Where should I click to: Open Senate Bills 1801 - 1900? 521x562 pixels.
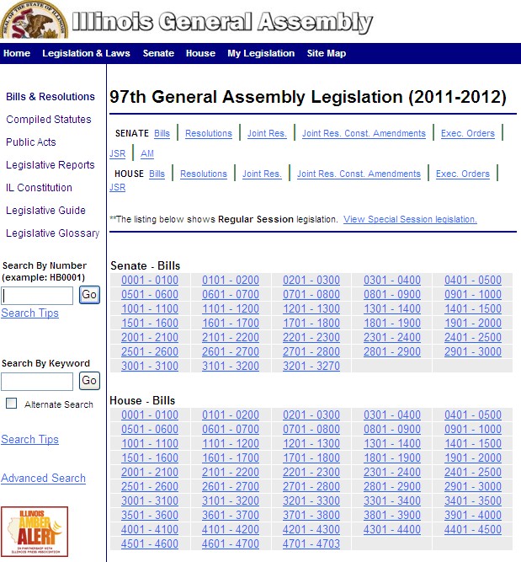[392, 324]
